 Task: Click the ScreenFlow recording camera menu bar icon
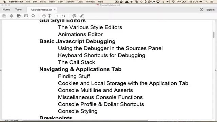[117, 2]
